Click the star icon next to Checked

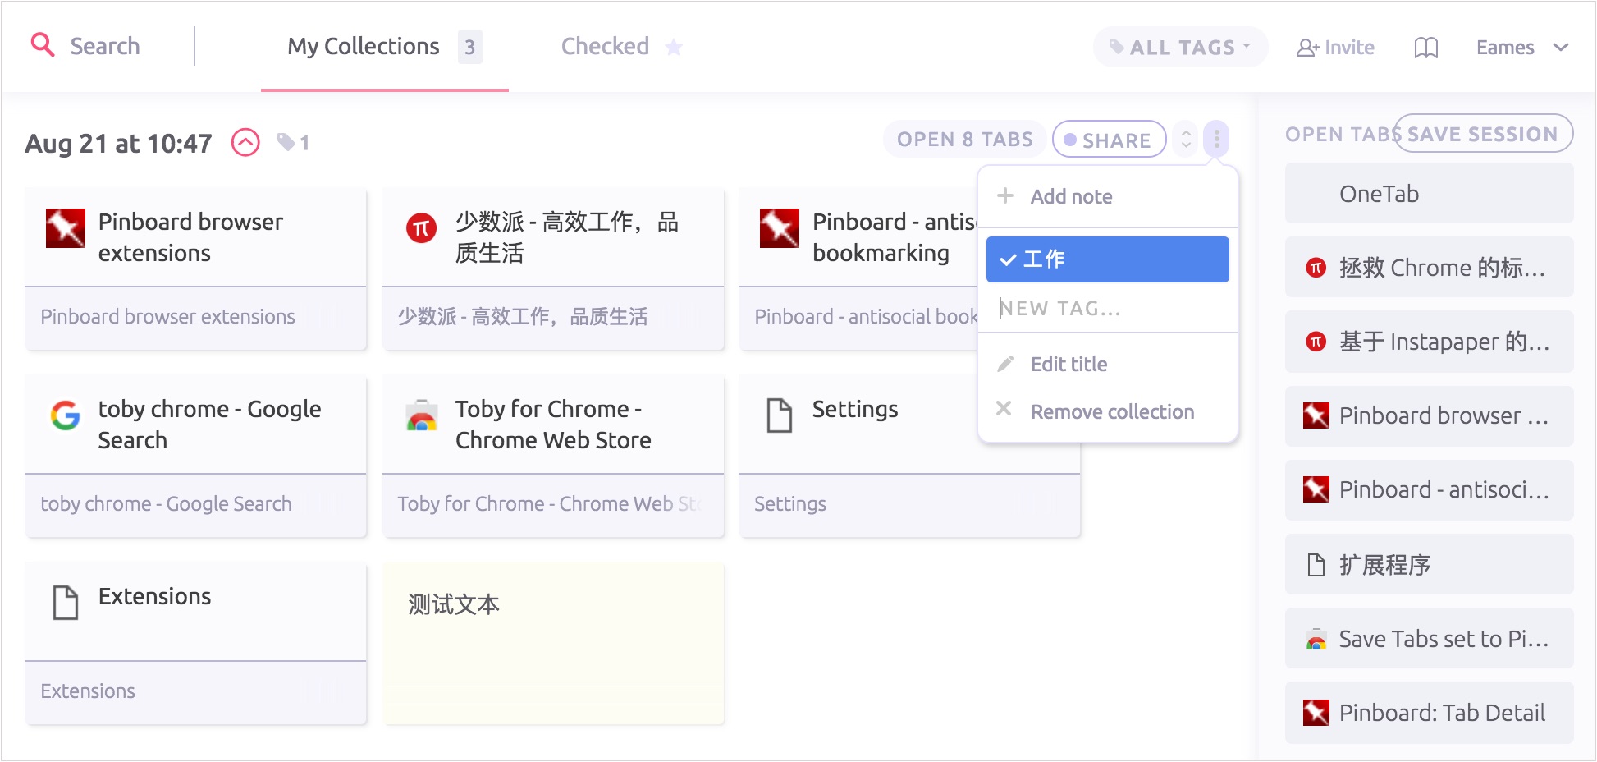[x=674, y=48]
